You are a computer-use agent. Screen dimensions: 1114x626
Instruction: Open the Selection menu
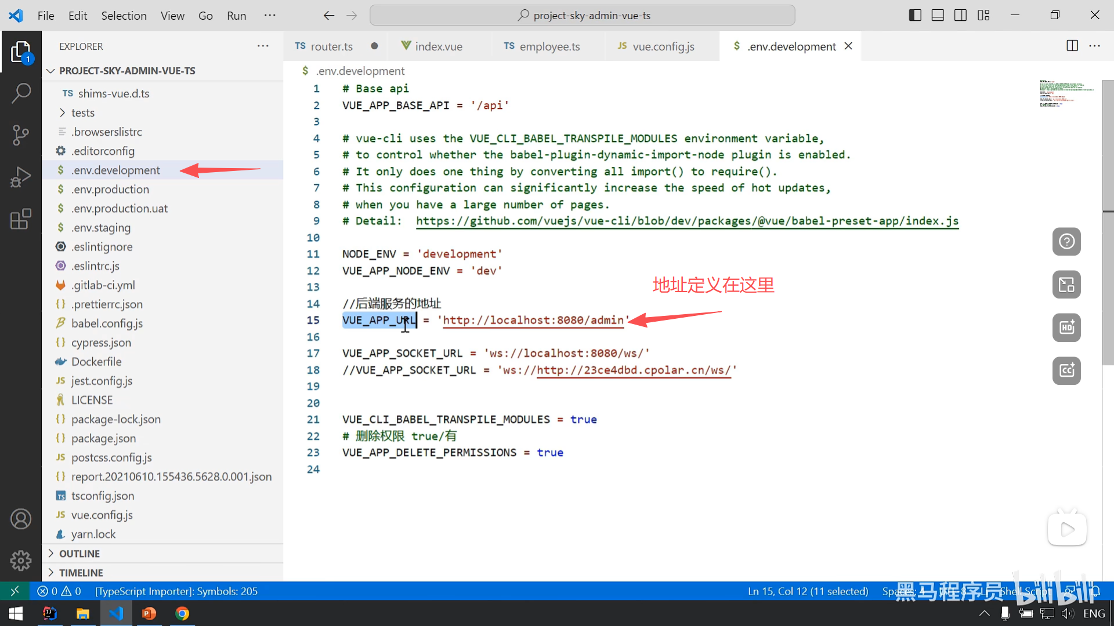coord(124,16)
